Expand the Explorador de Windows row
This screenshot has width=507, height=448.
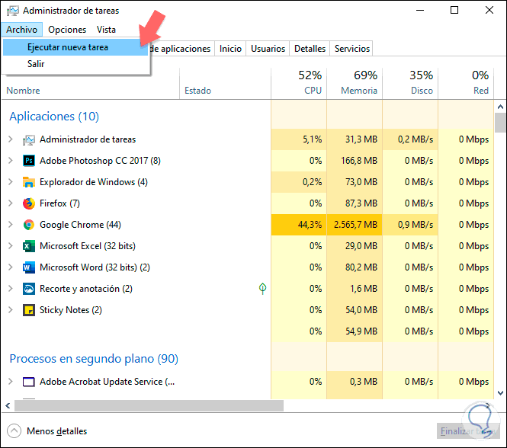pyautogui.click(x=11, y=182)
